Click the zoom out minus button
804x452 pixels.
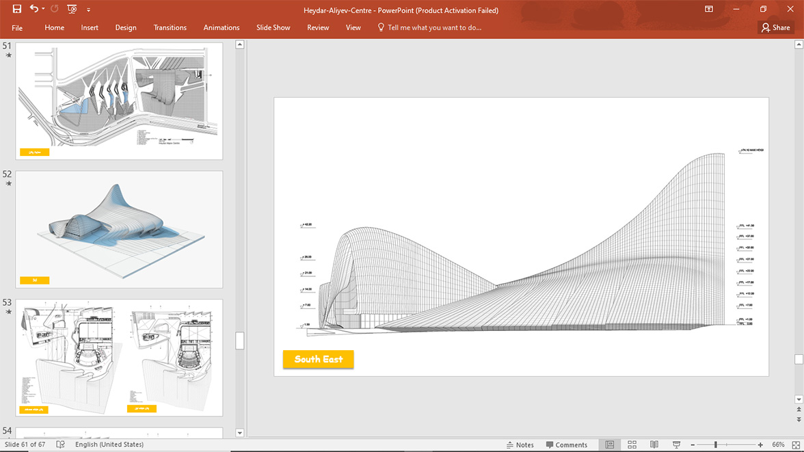click(x=693, y=444)
